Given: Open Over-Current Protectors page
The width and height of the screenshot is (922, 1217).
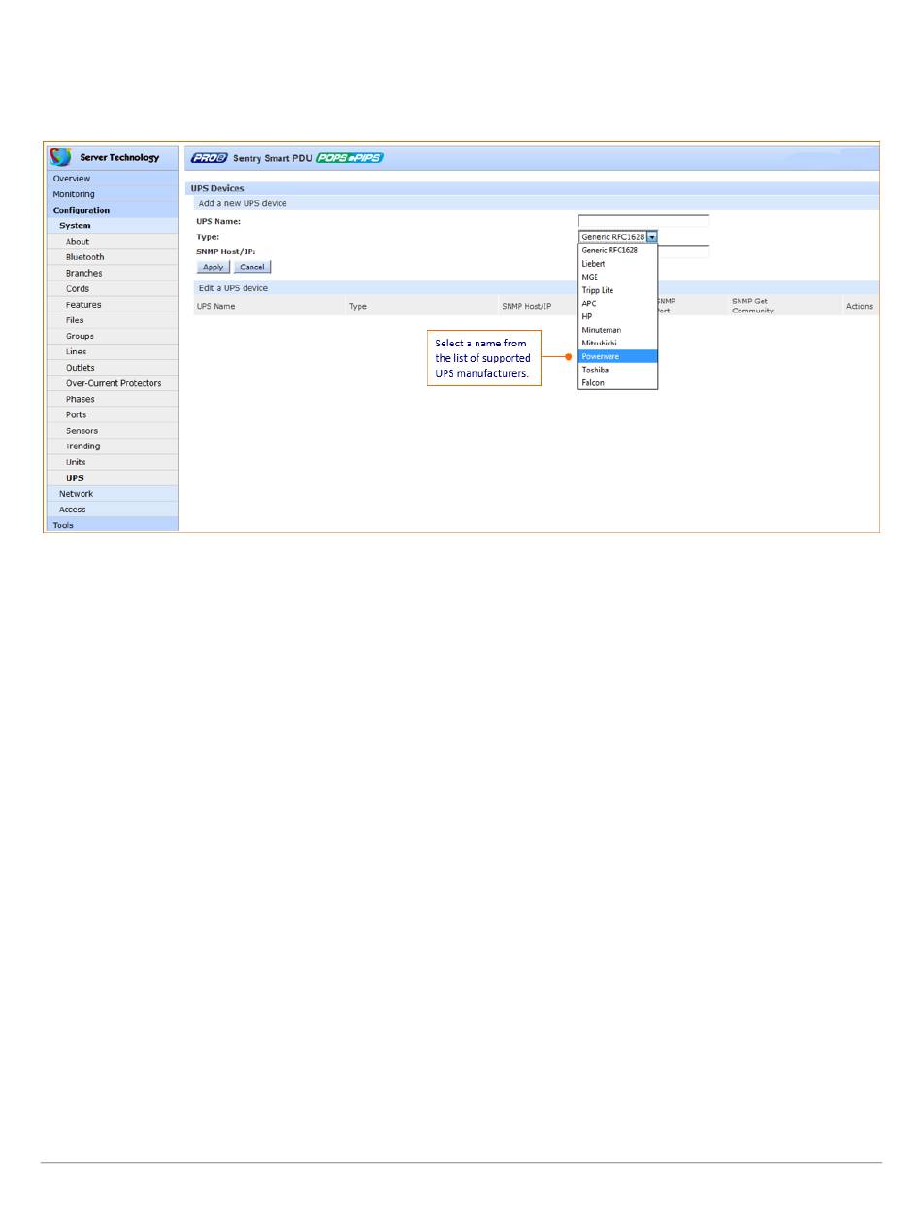Looking at the screenshot, I should pos(112,383).
